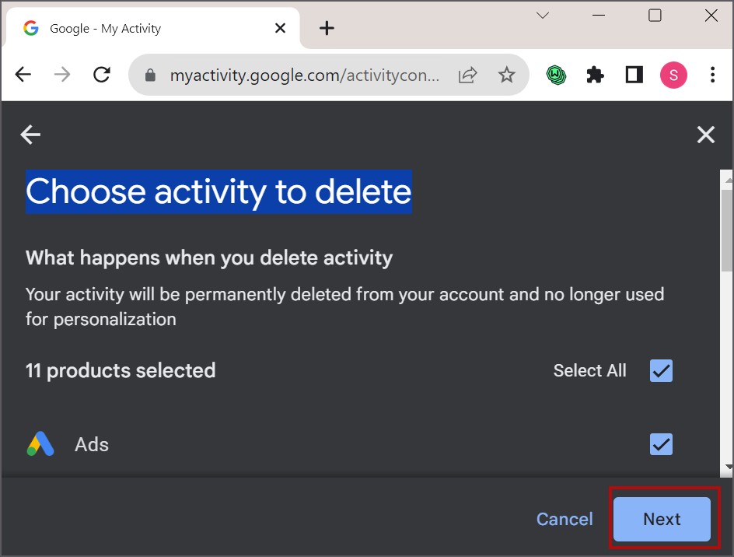The height and width of the screenshot is (557, 734).
Task: Uncheck the Ads checkbox
Action: (x=661, y=444)
